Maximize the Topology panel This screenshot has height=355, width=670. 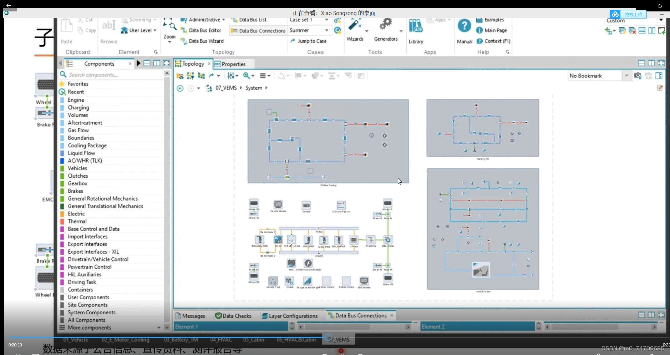pyautogui.click(x=661, y=63)
